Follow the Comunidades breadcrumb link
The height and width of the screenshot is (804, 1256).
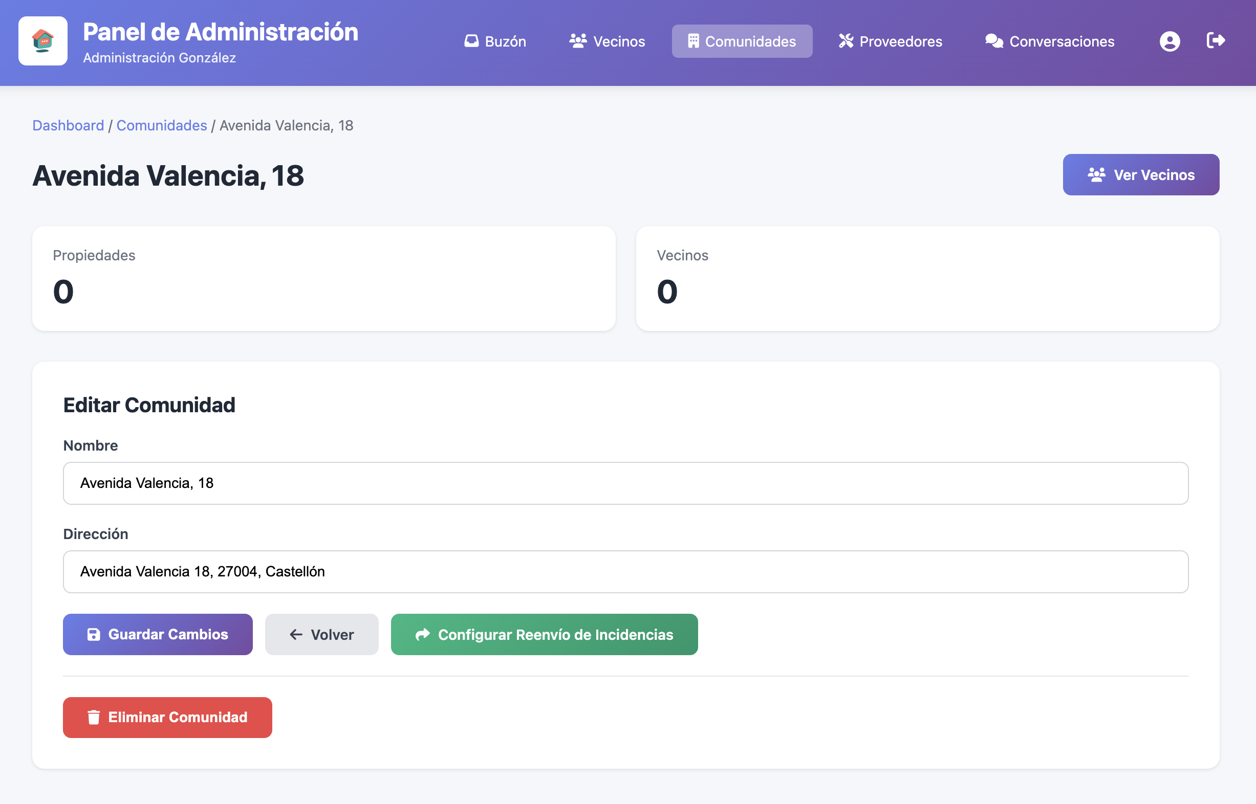point(161,125)
